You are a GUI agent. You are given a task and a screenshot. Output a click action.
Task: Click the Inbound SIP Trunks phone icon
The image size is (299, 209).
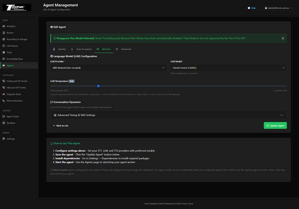pos(4,87)
